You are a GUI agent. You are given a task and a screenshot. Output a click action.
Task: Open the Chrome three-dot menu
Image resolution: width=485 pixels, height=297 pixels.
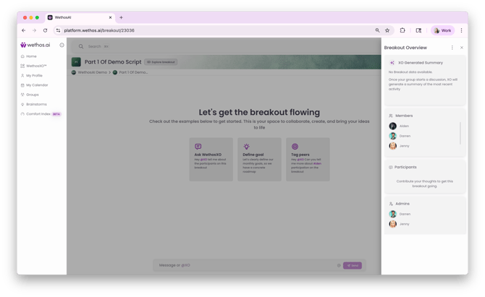461,30
